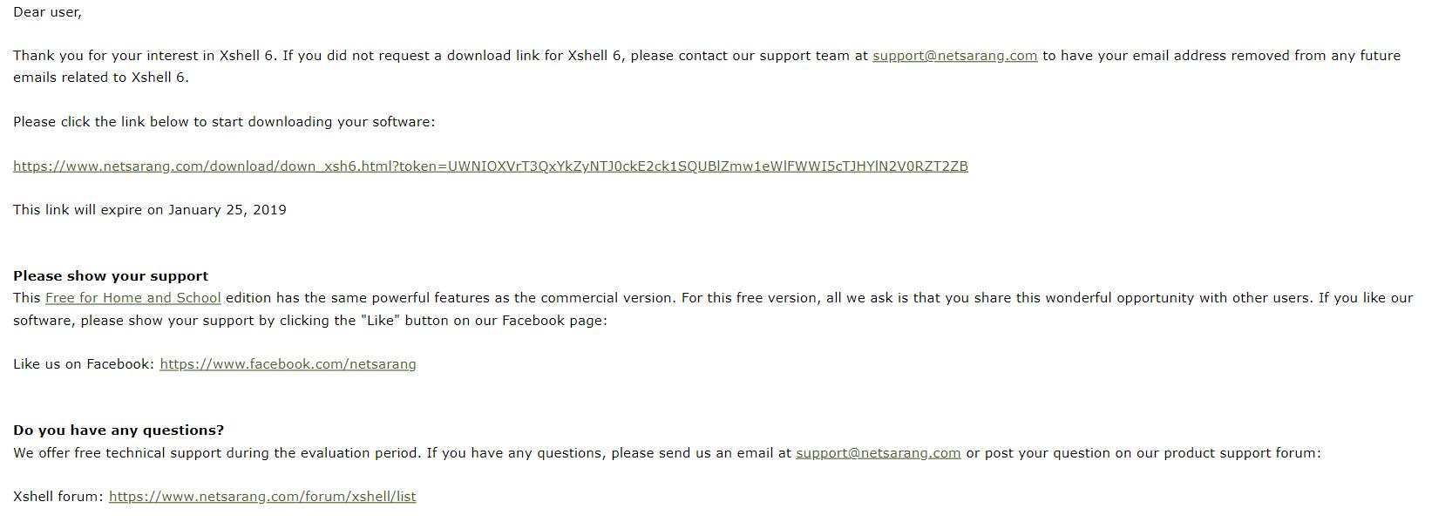The width and height of the screenshot is (1452, 522).
Task: Open the Xshell 6 download token link
Action: (x=490, y=166)
